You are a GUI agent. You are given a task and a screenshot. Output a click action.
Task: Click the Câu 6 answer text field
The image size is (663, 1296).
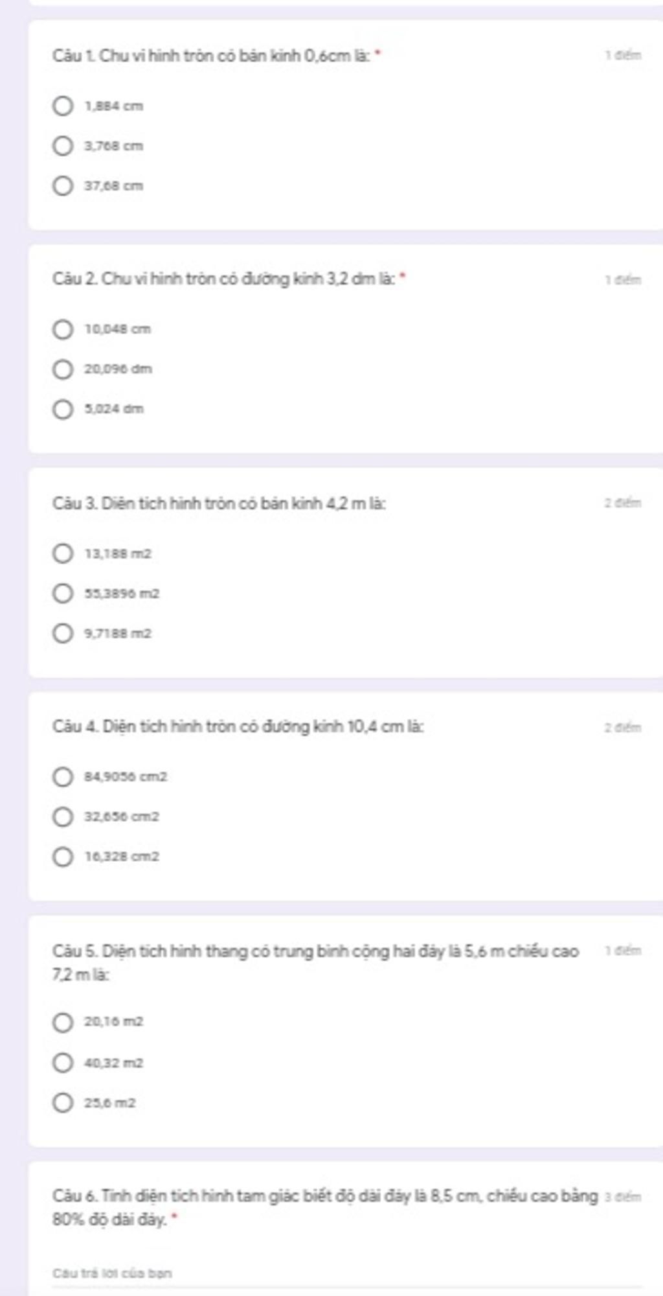(x=347, y=1273)
